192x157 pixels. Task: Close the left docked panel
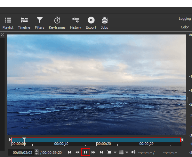(2, 35)
